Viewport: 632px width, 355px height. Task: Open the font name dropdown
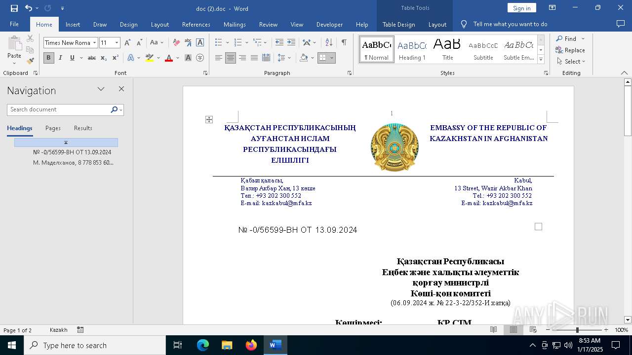(95, 43)
